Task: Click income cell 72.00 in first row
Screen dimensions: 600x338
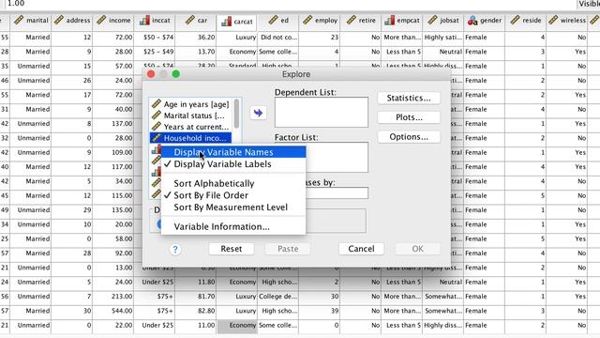Action: point(113,38)
